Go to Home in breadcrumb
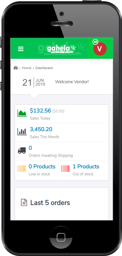This screenshot has width=122, height=256. pyautogui.click(x=27, y=68)
